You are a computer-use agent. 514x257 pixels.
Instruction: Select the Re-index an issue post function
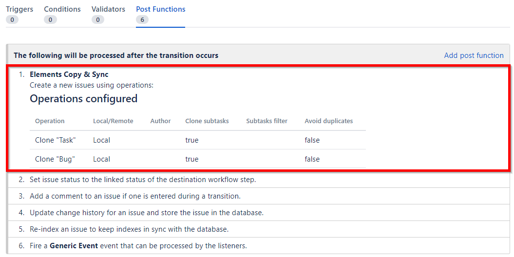(x=129, y=229)
